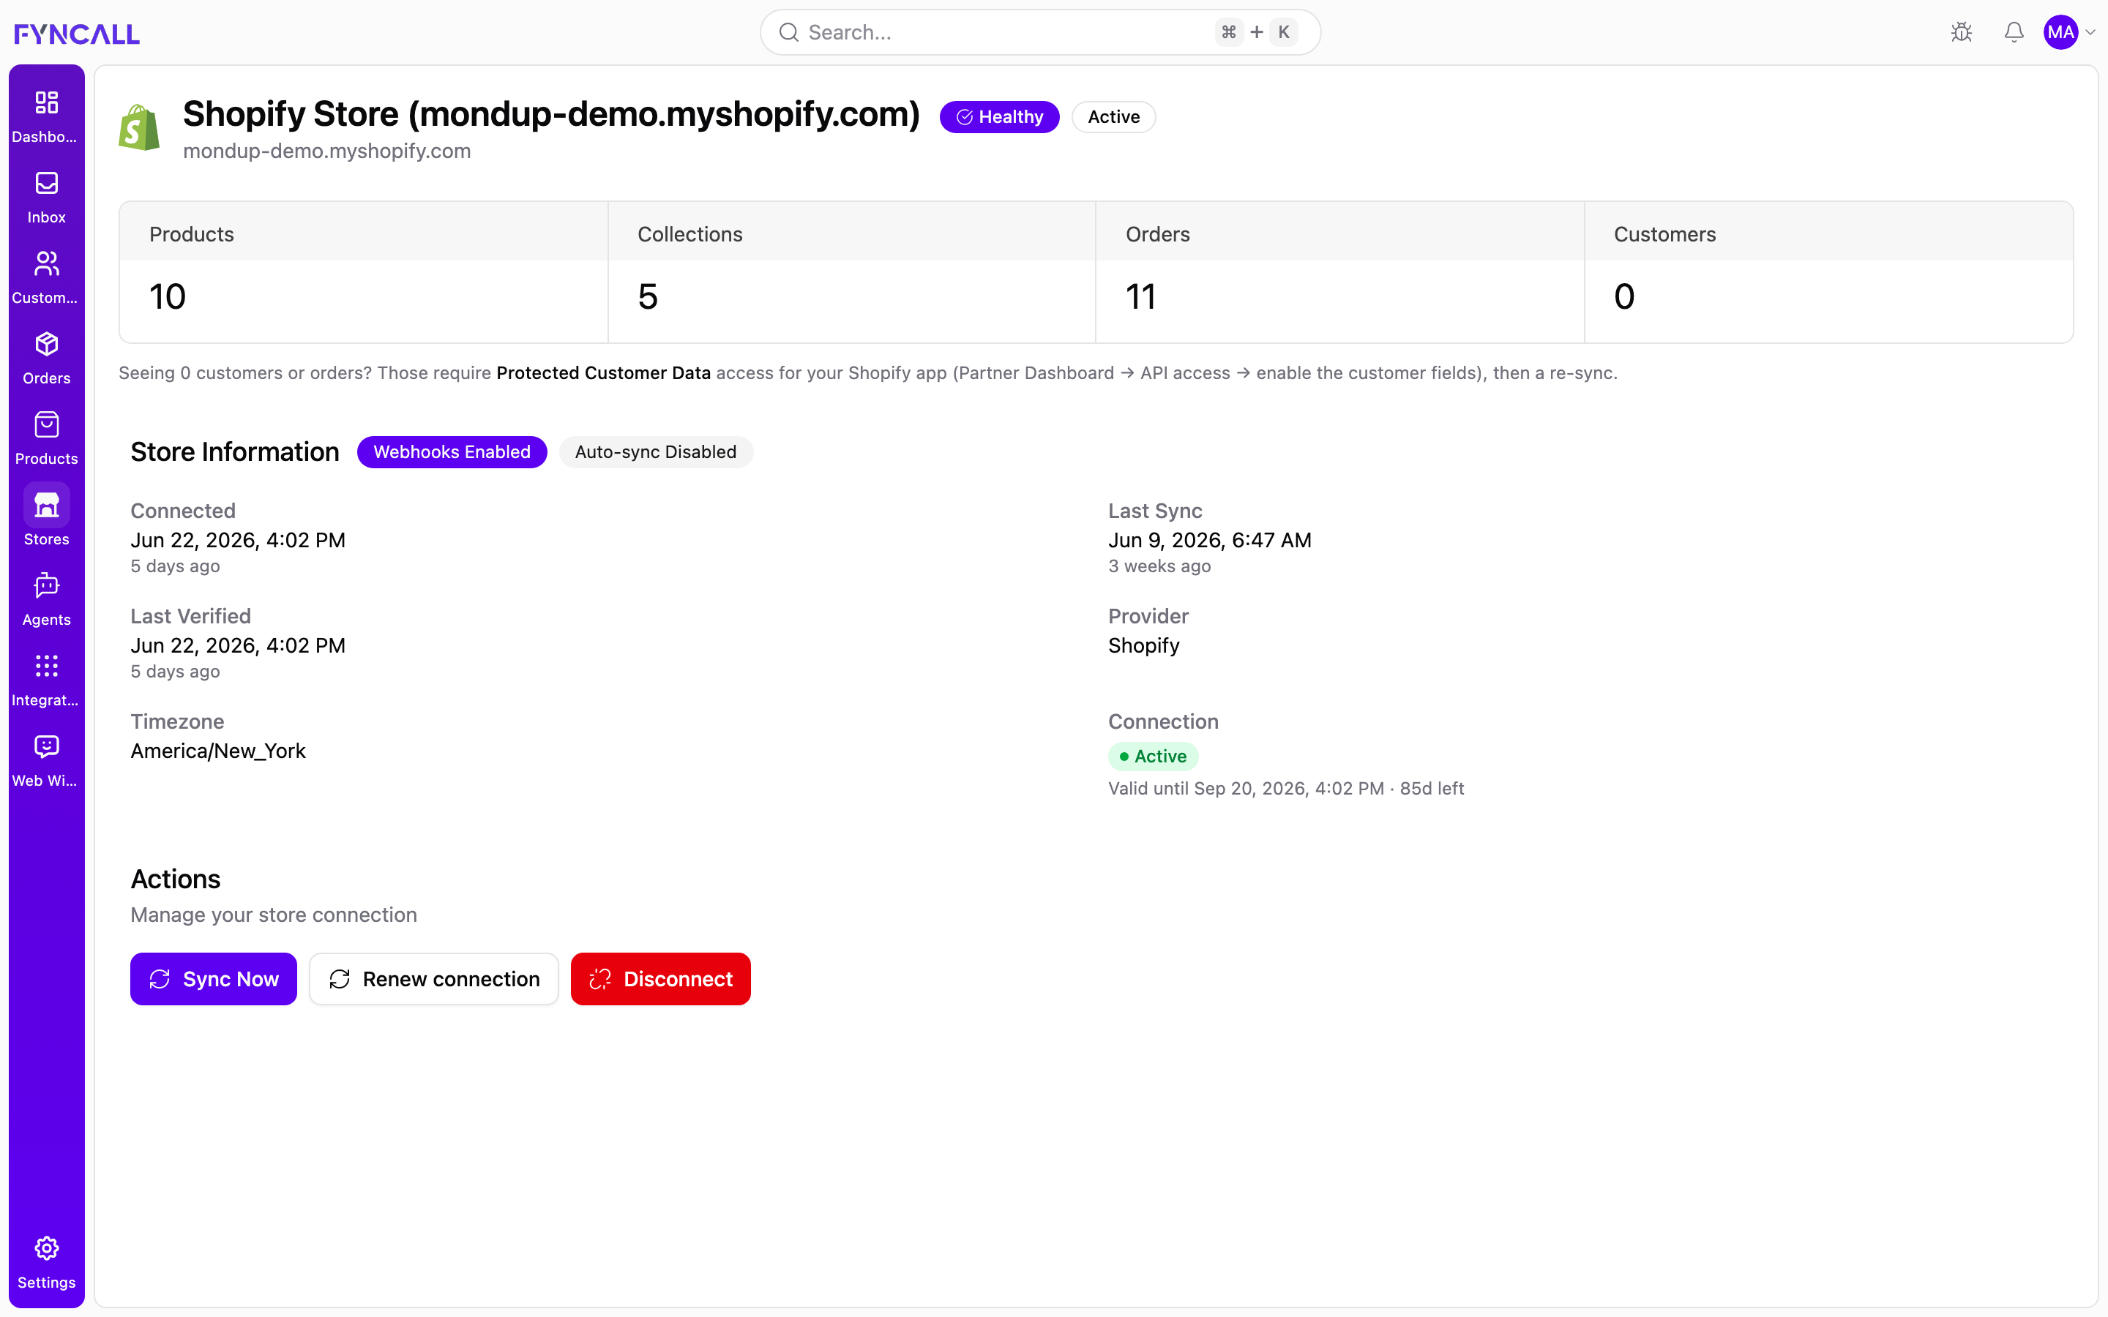Click Last Sync date Jun 9, 2026
Screen dimensions: 2108x1317
point(1209,540)
